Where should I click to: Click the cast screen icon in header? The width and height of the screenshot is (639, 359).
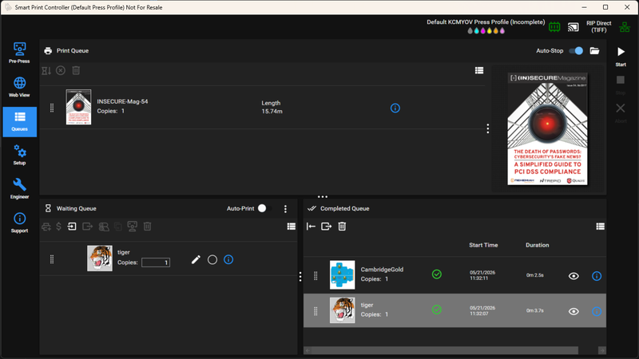tap(574, 27)
